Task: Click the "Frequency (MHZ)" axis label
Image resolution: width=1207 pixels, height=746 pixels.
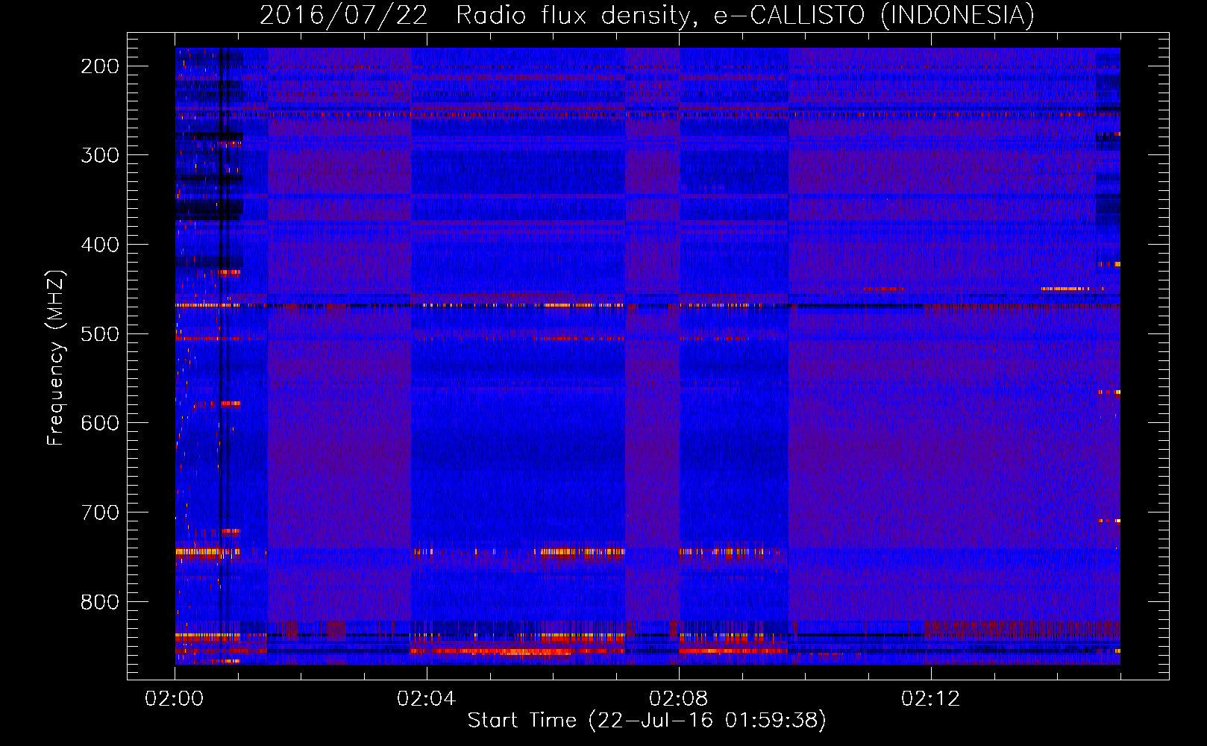Action: 56,357
